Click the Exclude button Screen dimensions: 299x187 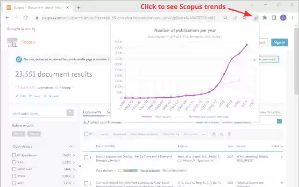[34, 134]
